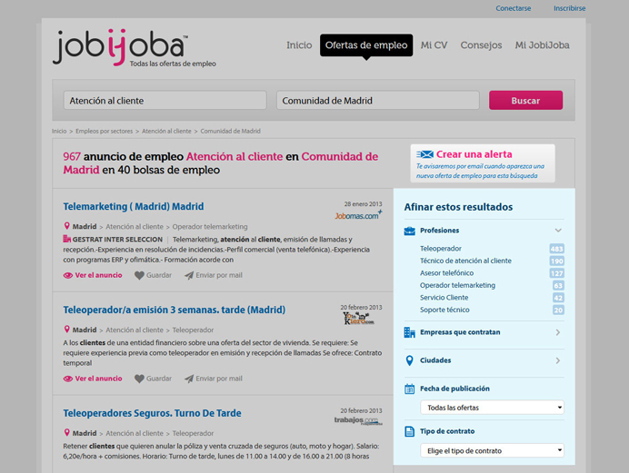The width and height of the screenshot is (629, 473).
Task: Open the Todas las ofertas date dropdown
Action: (x=493, y=408)
